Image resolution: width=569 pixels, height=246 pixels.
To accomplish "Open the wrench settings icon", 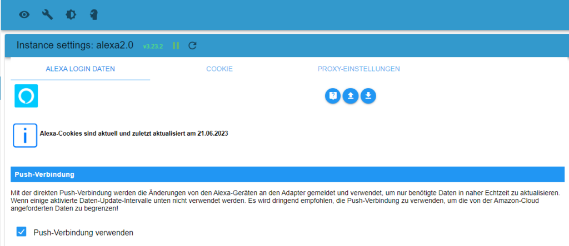I will pos(48,15).
